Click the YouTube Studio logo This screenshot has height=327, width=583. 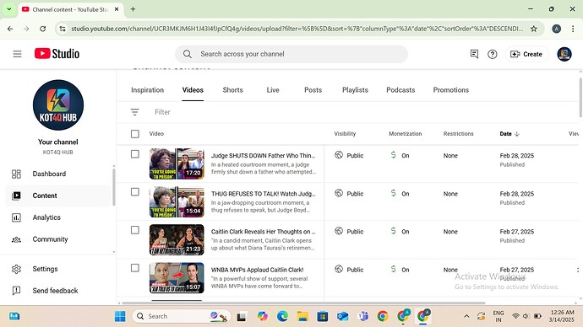[x=57, y=54]
